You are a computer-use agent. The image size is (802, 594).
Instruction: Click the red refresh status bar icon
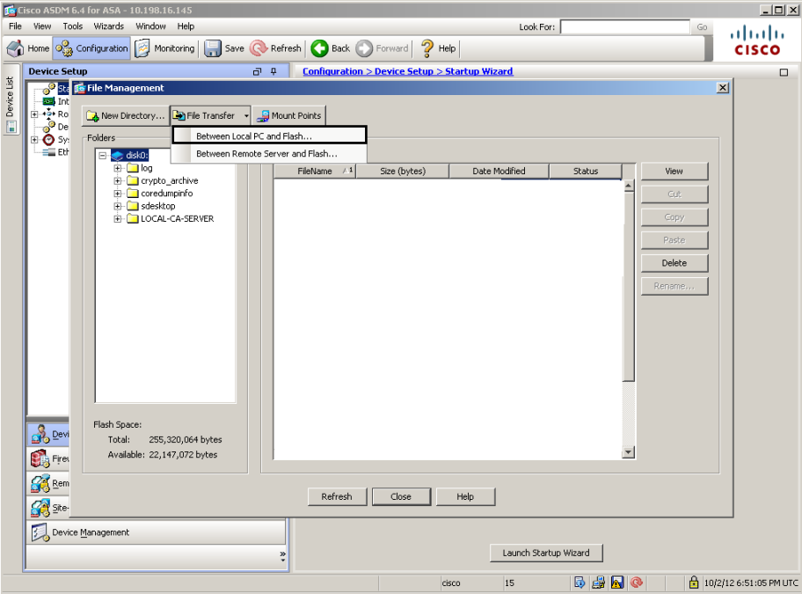point(637,583)
